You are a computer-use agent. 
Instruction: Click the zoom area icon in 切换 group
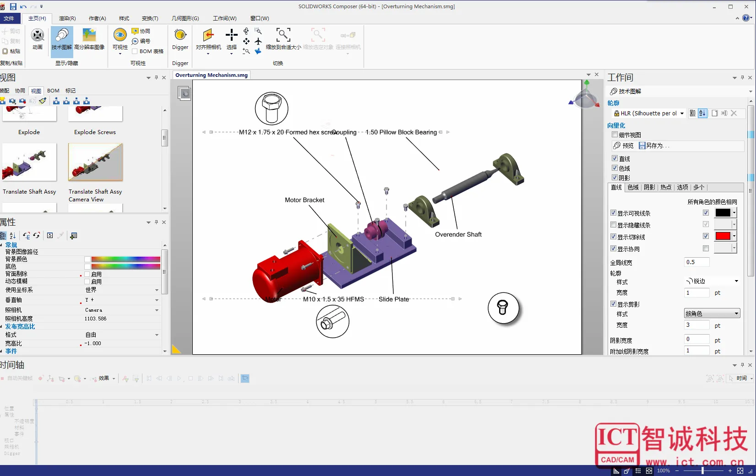(258, 31)
